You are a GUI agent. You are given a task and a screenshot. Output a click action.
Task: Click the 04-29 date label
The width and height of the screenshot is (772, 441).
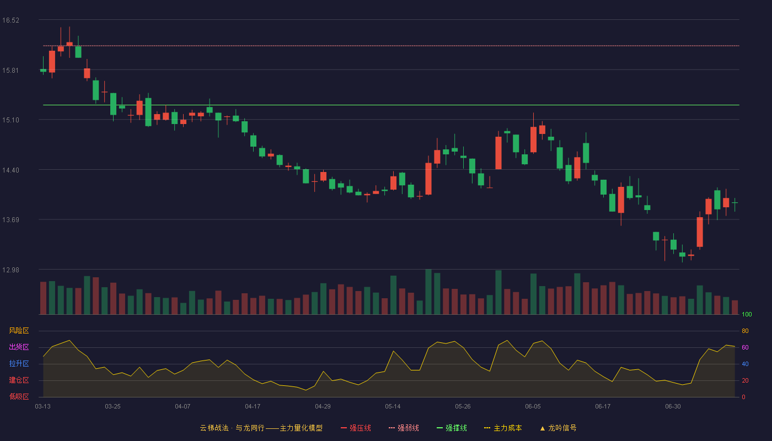click(323, 406)
